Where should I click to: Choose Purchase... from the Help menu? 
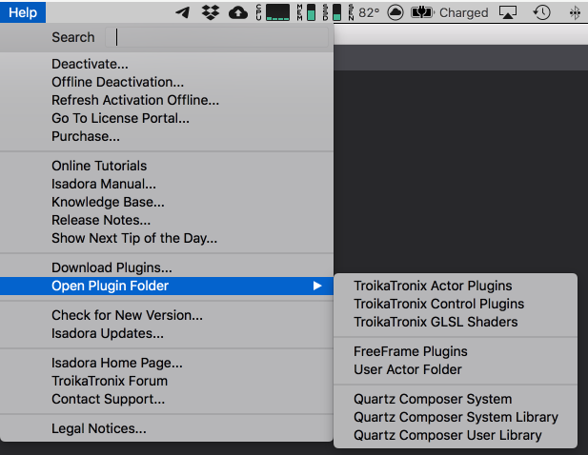click(167, 136)
